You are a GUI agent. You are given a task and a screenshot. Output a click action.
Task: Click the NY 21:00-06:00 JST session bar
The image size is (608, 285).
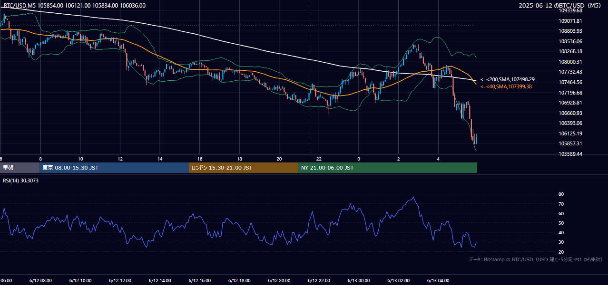388,168
